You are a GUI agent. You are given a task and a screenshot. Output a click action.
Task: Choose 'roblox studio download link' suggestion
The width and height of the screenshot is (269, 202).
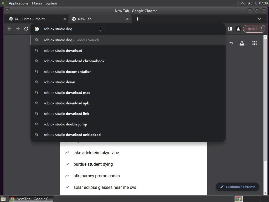click(128, 114)
